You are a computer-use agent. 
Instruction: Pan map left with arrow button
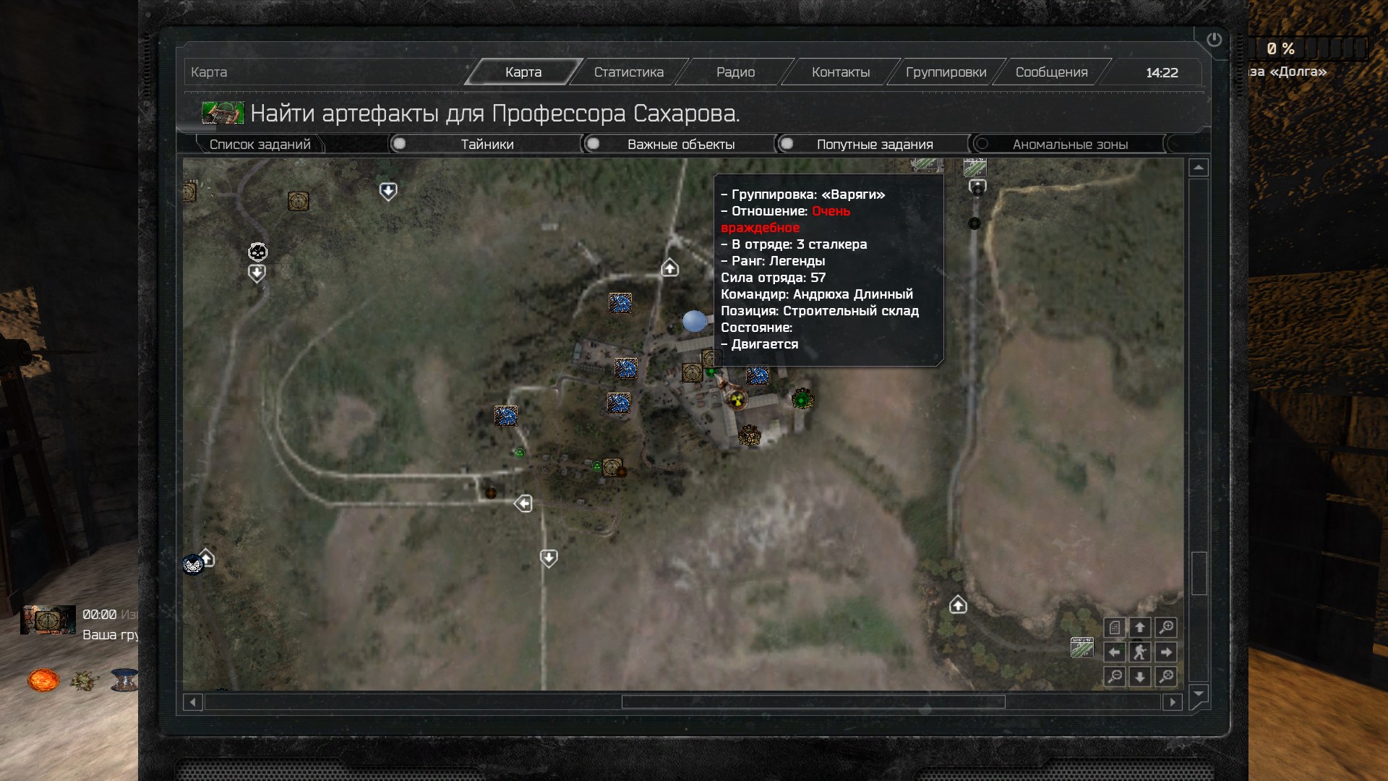point(1115,652)
